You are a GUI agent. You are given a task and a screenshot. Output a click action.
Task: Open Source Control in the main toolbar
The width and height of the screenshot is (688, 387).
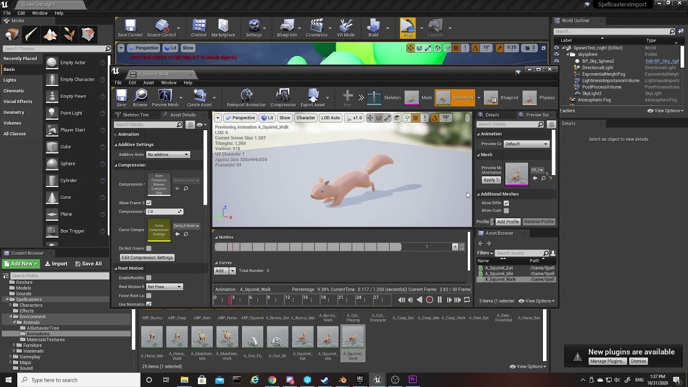[161, 28]
